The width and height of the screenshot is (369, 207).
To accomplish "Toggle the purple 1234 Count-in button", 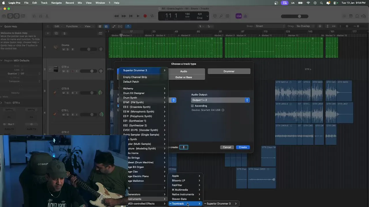I will point(239,16).
